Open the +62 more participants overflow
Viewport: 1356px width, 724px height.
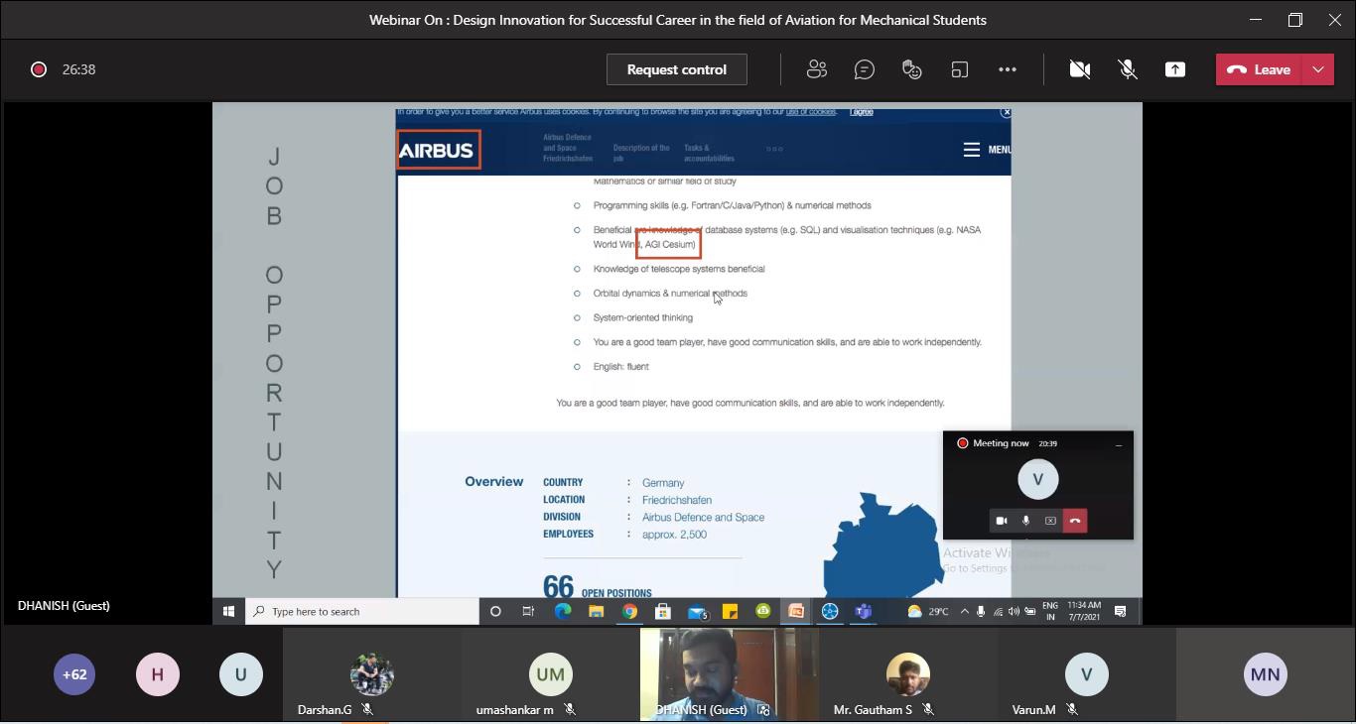pyautogui.click(x=74, y=674)
